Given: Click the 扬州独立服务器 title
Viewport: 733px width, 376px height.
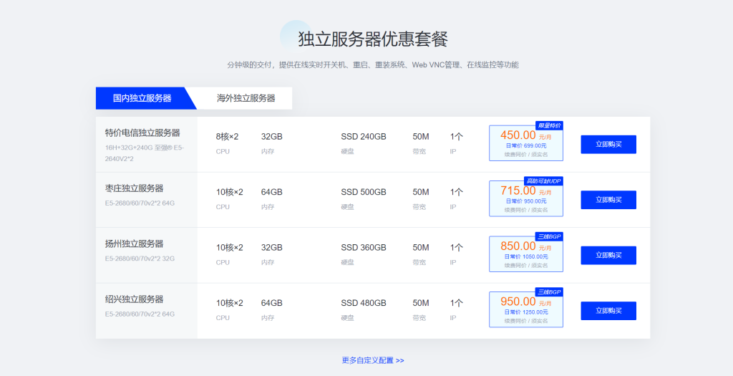Looking at the screenshot, I should (x=134, y=244).
